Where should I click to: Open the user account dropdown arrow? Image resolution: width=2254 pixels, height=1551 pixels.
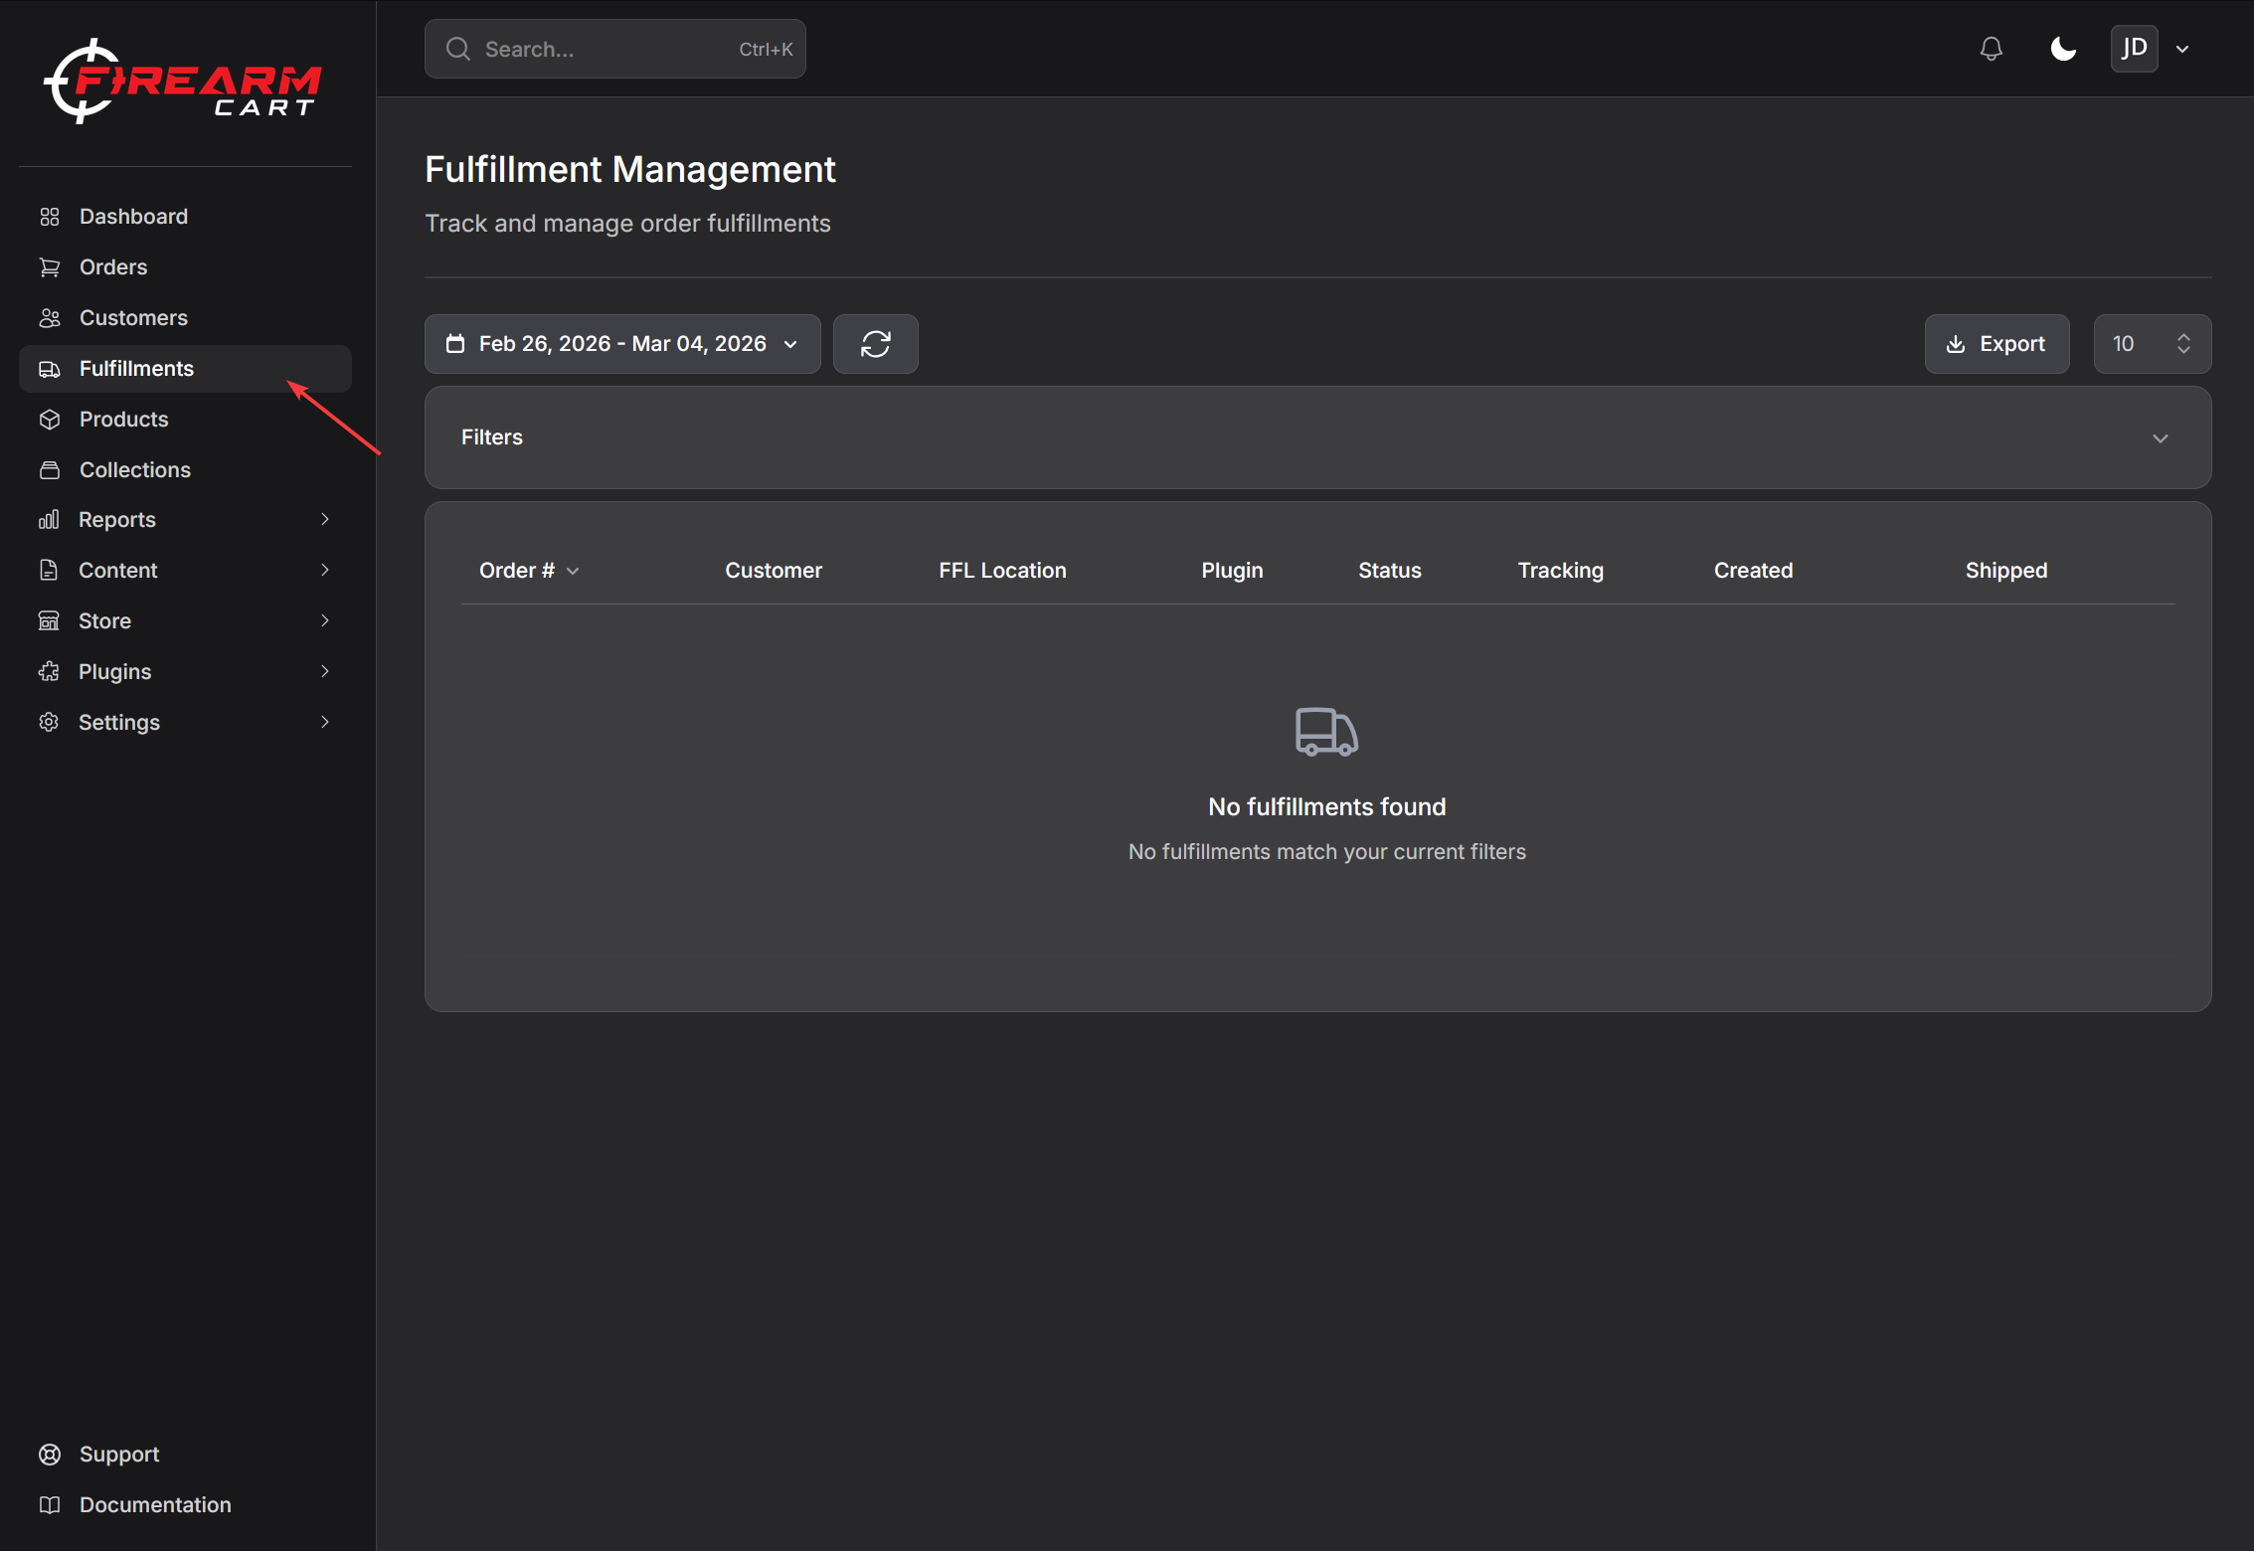2183,49
